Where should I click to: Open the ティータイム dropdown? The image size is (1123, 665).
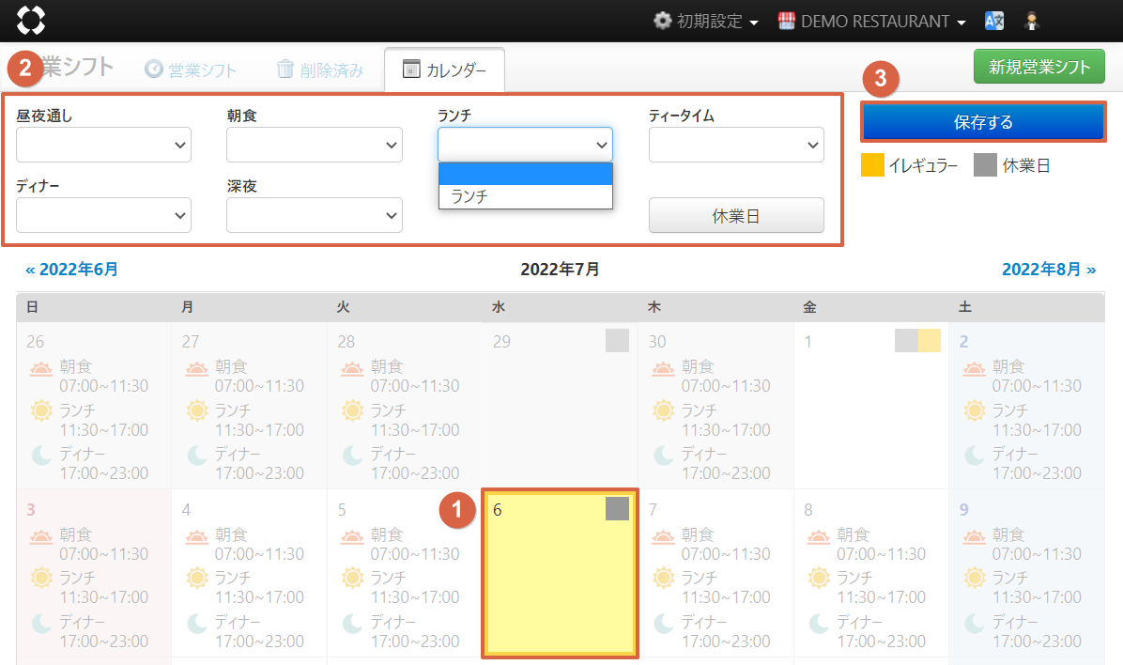click(x=735, y=145)
